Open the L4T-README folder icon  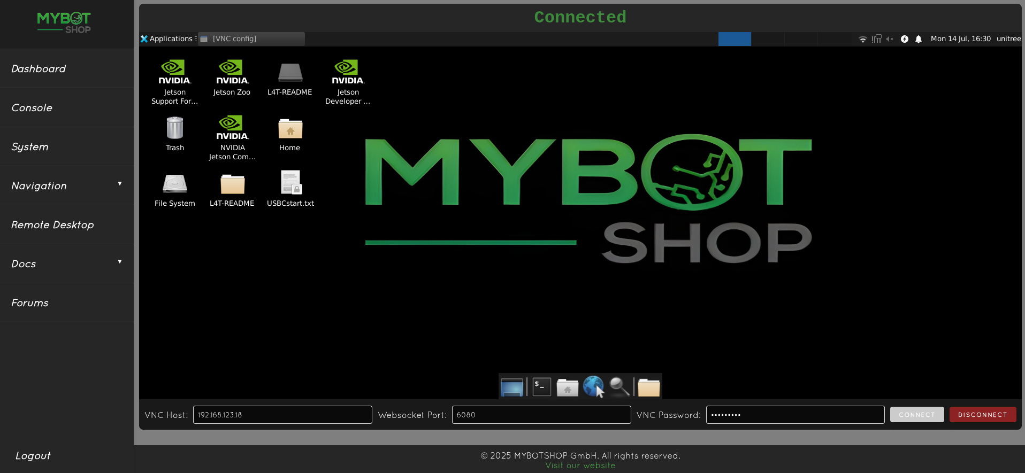[232, 190]
